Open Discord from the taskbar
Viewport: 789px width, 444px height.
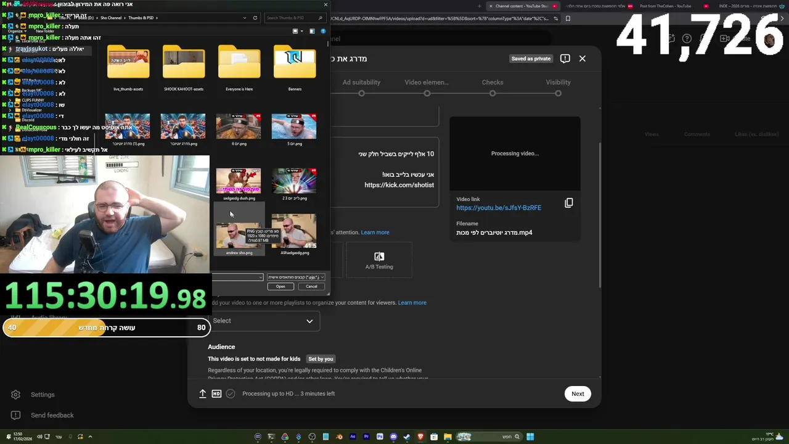[x=393, y=437]
